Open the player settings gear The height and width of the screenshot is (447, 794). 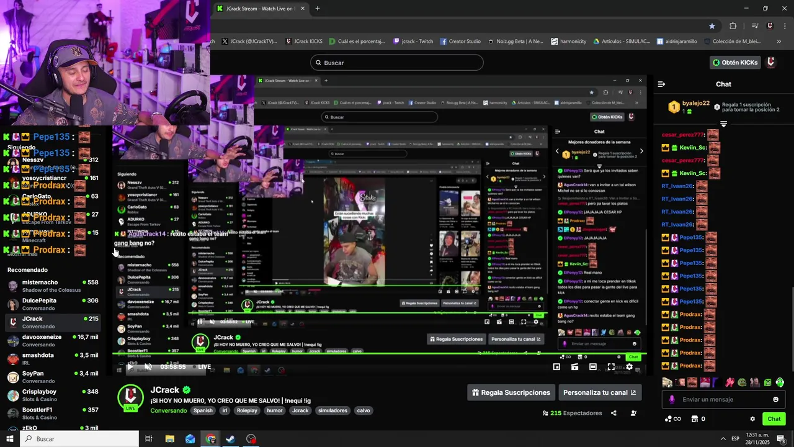tap(629, 367)
